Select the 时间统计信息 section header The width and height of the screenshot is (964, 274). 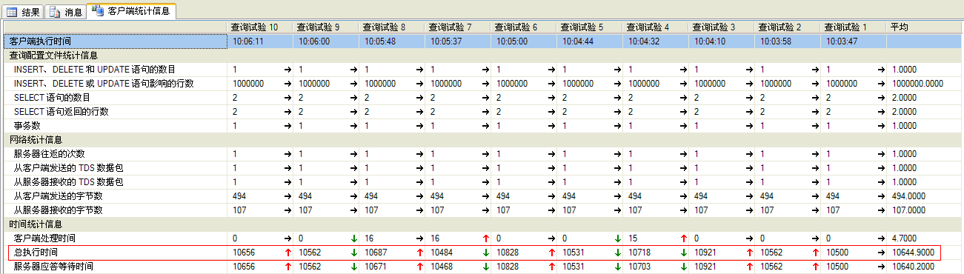(36, 224)
